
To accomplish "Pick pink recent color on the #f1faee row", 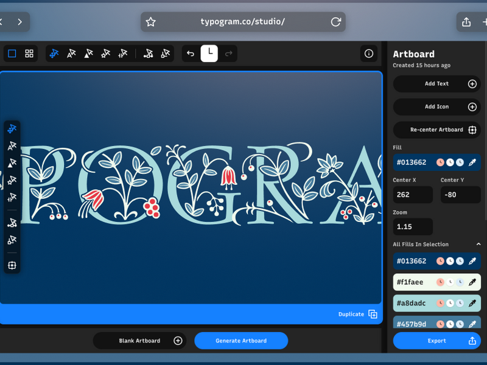I will pos(440,282).
